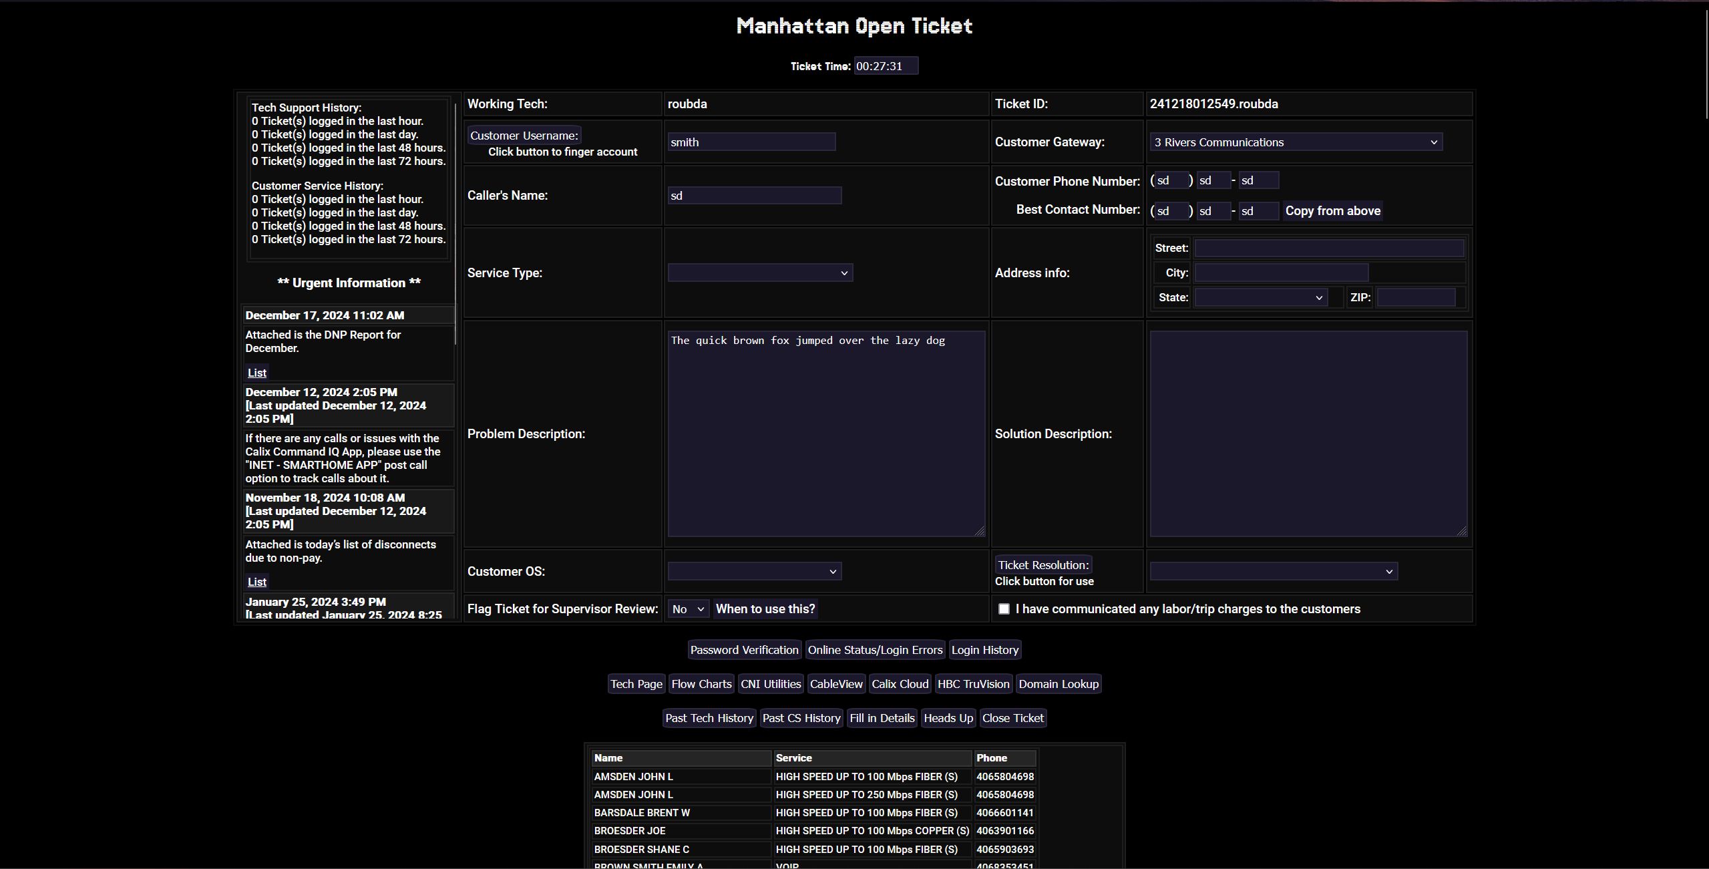Viewport: 1709px width, 869px height.
Task: Open CNI Utilities
Action: 771,684
